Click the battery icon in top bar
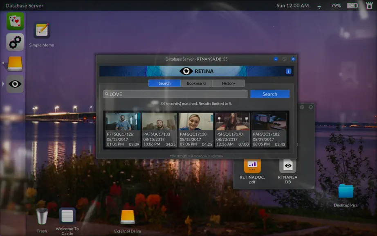This screenshot has width=377, height=236. [352, 6]
